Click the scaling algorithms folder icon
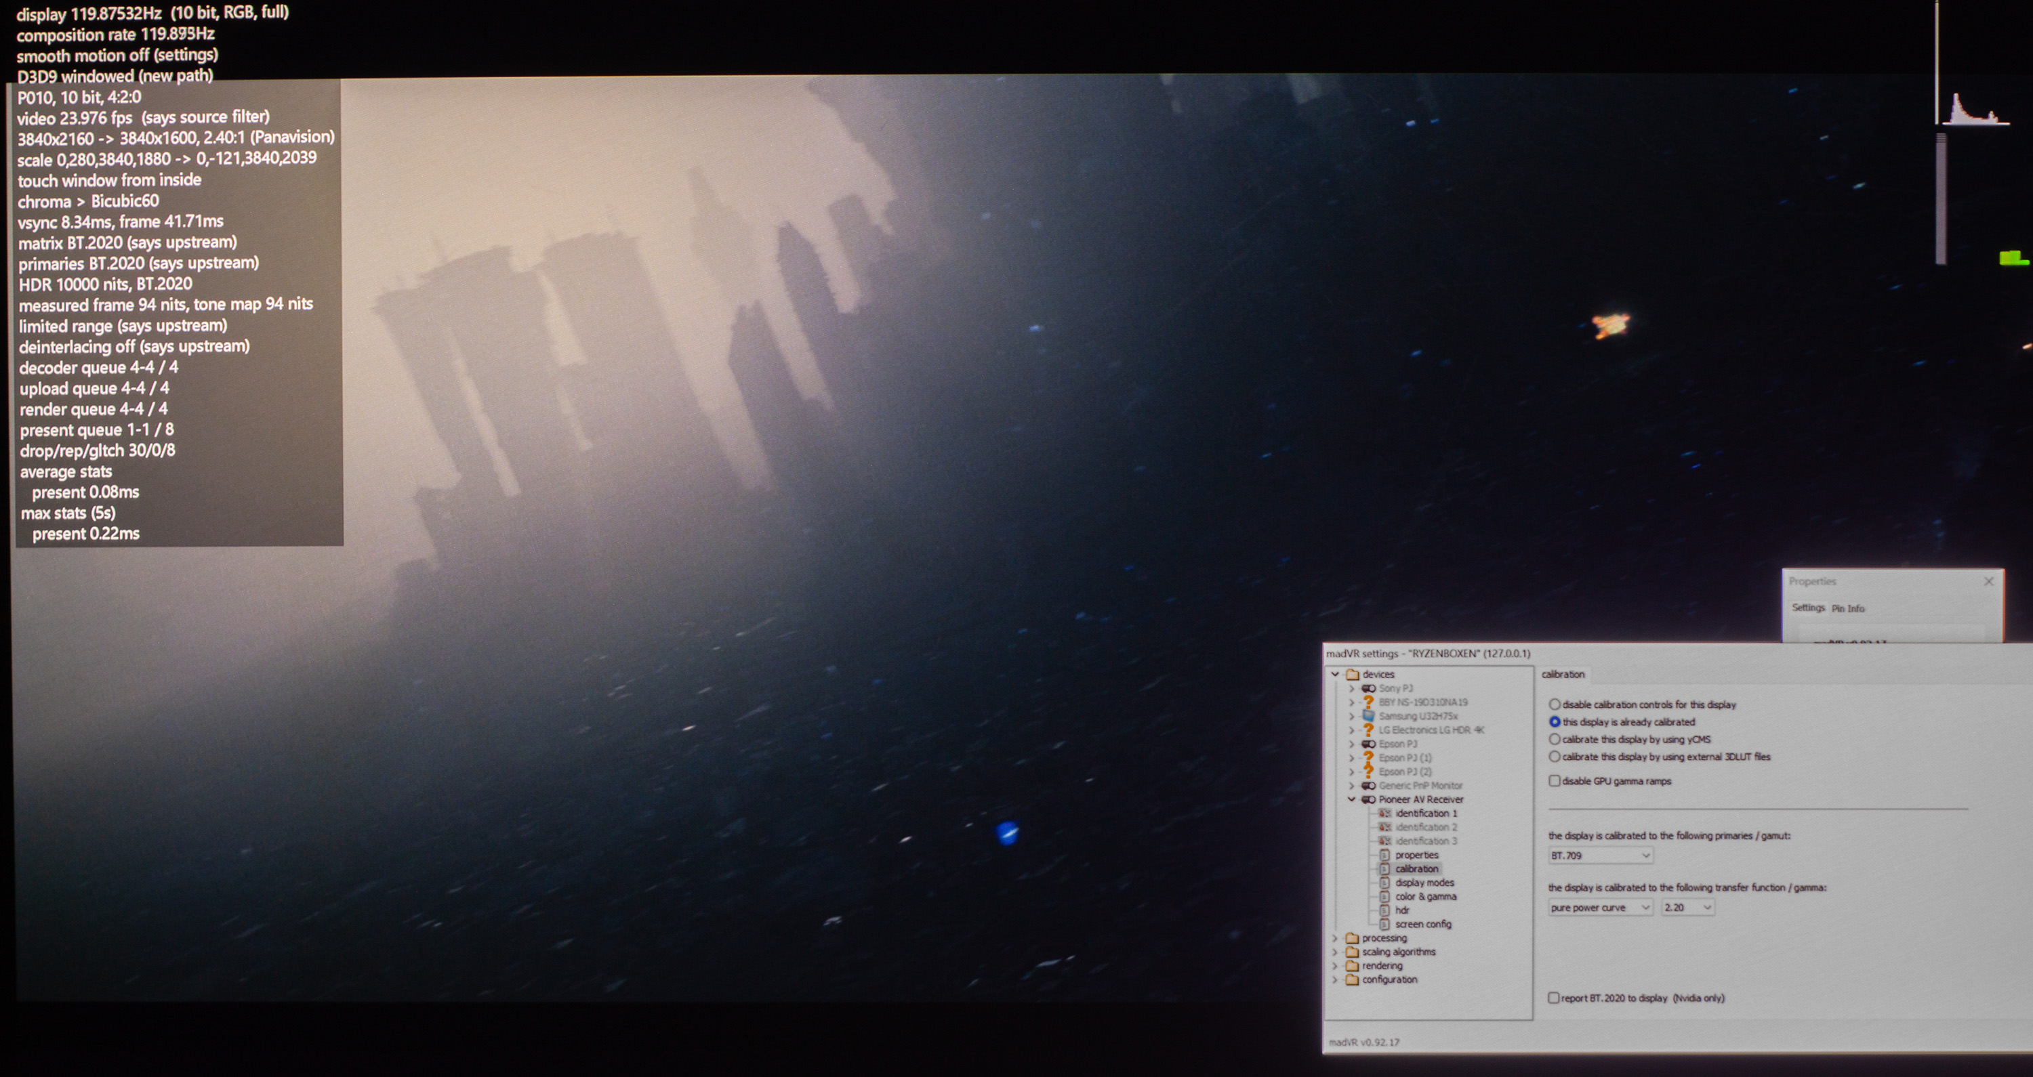Image resolution: width=2033 pixels, height=1077 pixels. point(1353,952)
